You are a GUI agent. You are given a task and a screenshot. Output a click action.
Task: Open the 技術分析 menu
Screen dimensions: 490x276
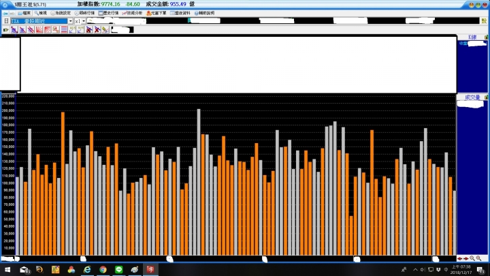point(132,13)
